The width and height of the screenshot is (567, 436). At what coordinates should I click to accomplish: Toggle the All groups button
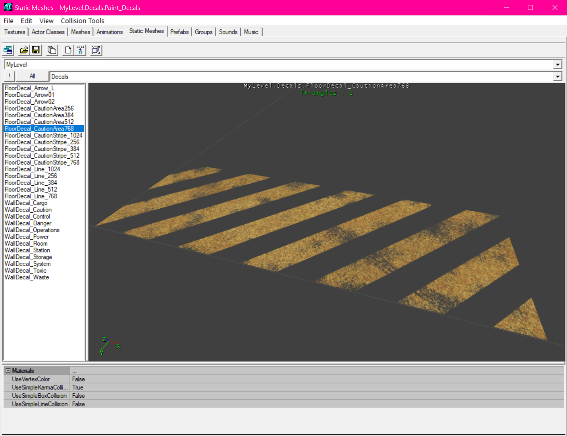coord(32,76)
